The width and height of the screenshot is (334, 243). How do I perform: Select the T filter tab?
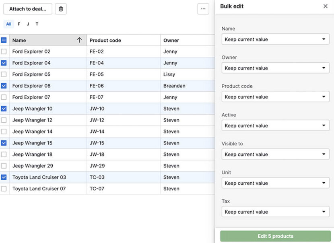point(37,24)
